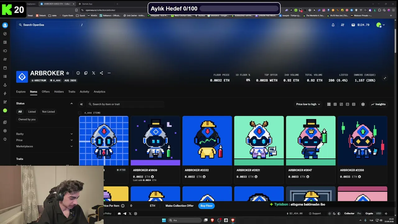398x224 pixels.
Task: Switch to Pro mode
Action: click(359, 213)
